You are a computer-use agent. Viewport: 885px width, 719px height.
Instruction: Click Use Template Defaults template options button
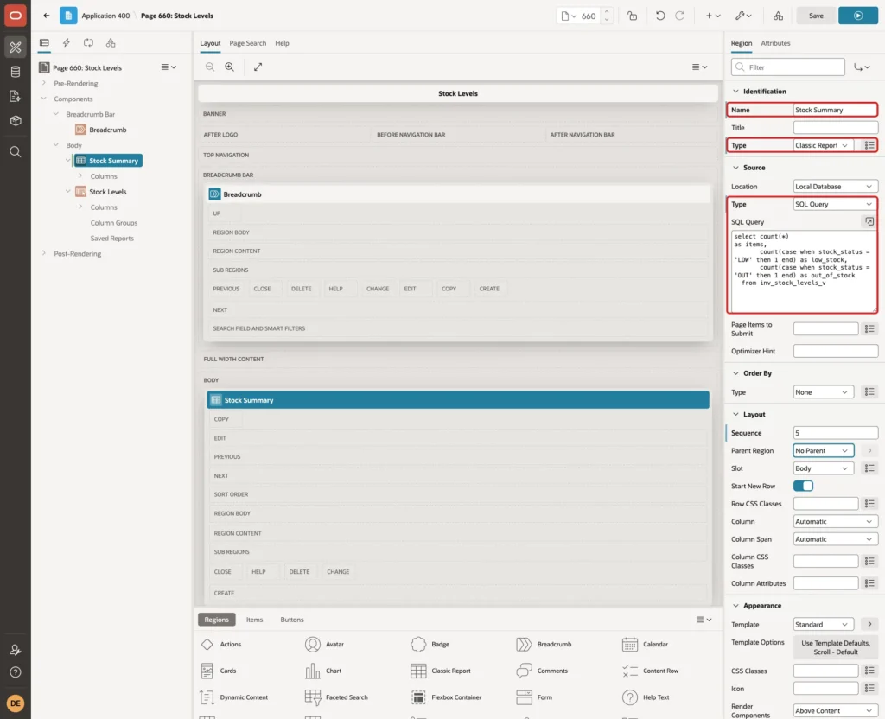coord(836,647)
